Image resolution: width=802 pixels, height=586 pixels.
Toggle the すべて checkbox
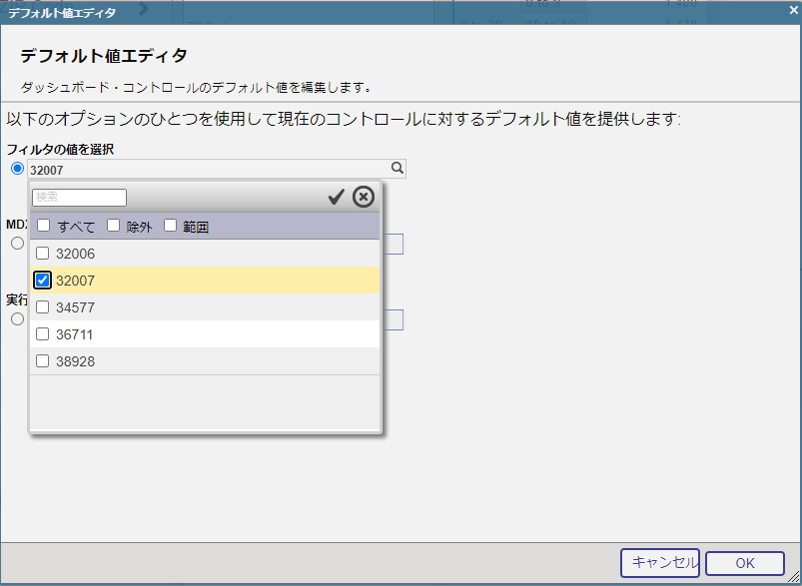[x=44, y=227]
